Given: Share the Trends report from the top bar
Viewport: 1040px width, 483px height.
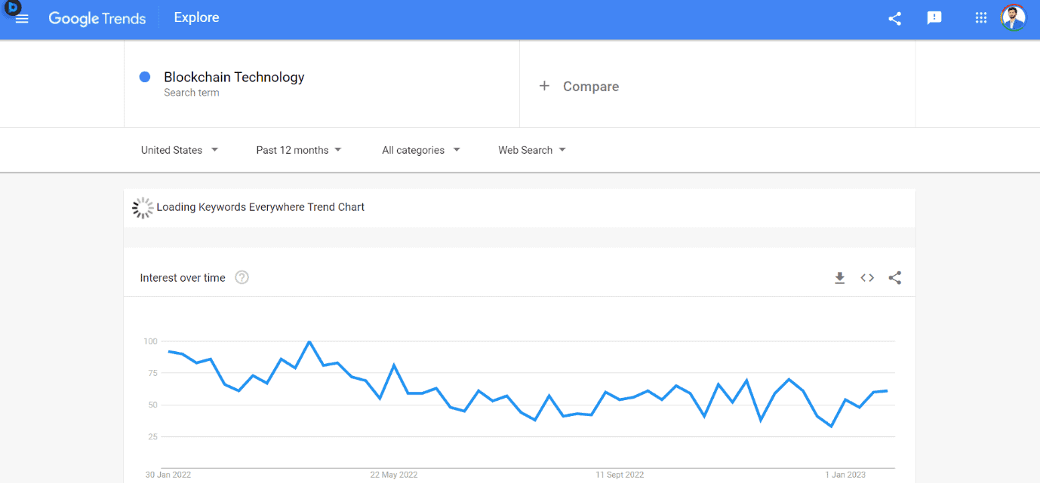Looking at the screenshot, I should (894, 18).
